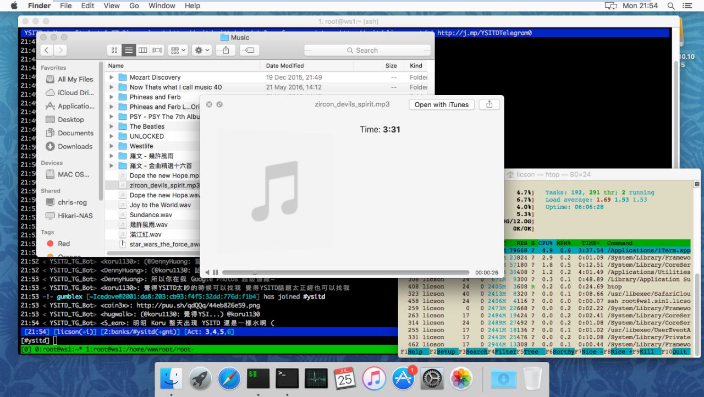This screenshot has width=704, height=397.
Task: Go back in Finder navigation
Action: click(x=46, y=50)
